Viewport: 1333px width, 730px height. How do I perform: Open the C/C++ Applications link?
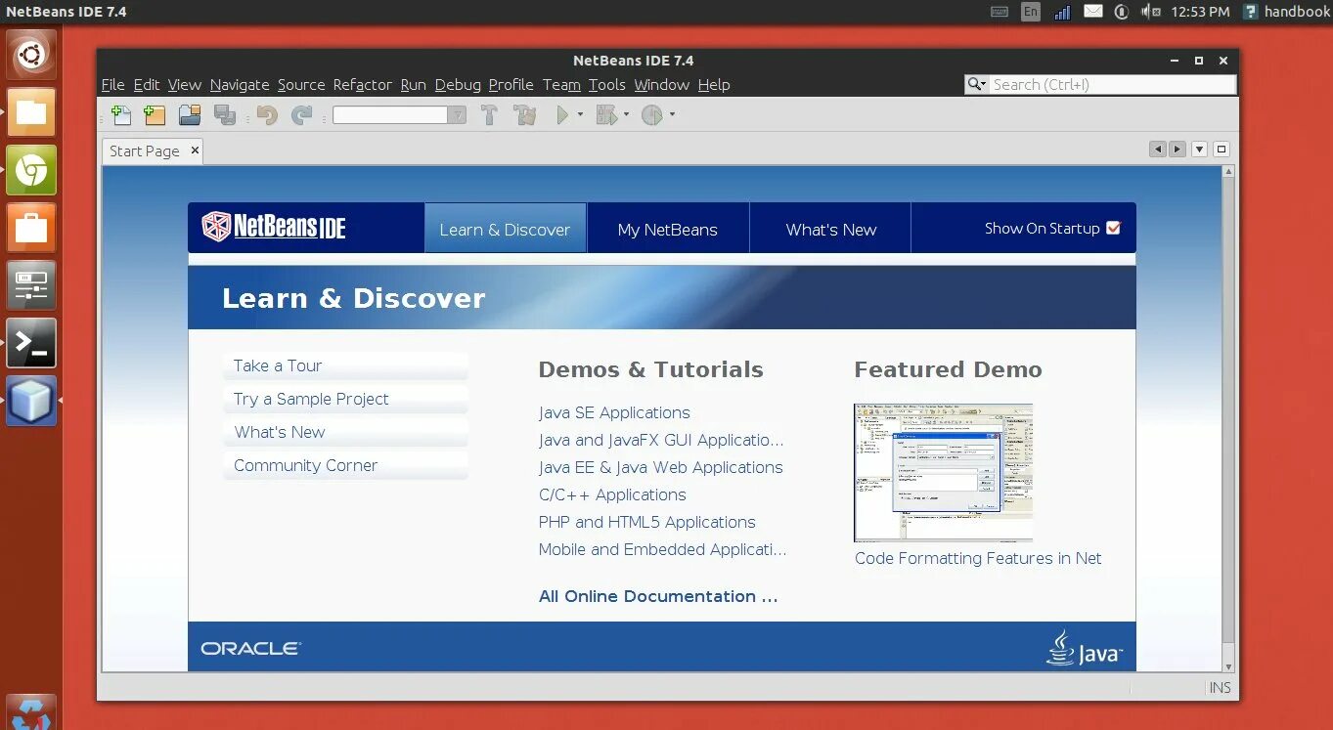612,494
